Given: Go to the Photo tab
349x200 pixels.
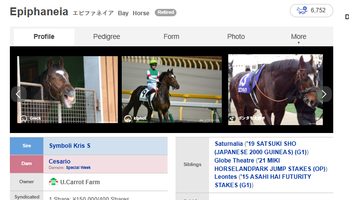Looking at the screenshot, I should [236, 37].
